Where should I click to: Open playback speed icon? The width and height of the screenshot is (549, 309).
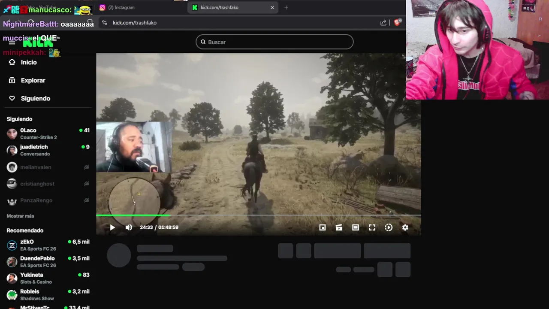coord(389,227)
